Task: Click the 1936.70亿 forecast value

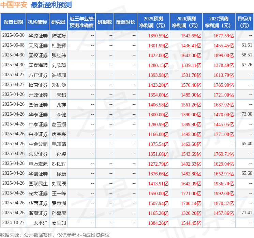Action: pyautogui.click(x=224, y=184)
